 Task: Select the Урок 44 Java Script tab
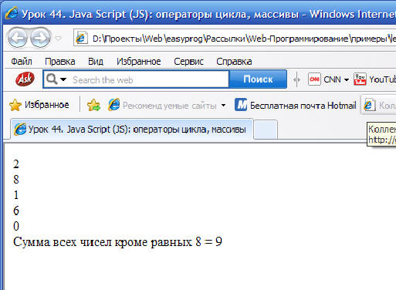(132, 130)
